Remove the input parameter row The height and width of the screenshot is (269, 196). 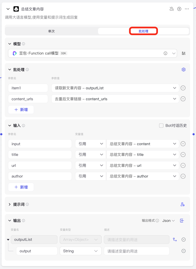click(x=183, y=144)
